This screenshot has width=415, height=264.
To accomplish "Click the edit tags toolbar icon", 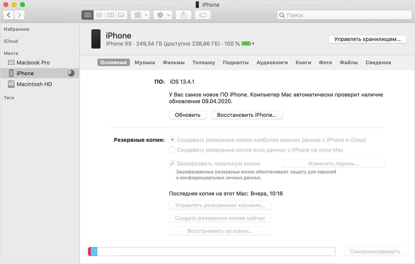I will [x=203, y=15].
